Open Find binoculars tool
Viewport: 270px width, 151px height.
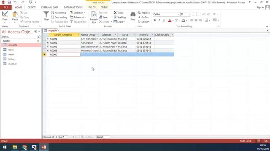133,14
